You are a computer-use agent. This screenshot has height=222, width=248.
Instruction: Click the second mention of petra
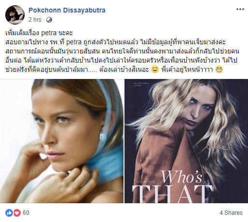[x=74, y=42]
